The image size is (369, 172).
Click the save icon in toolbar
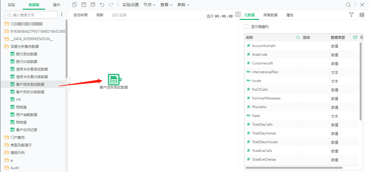coord(84,5)
